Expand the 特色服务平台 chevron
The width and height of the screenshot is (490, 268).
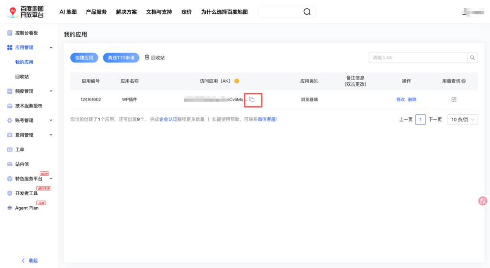pos(51,179)
